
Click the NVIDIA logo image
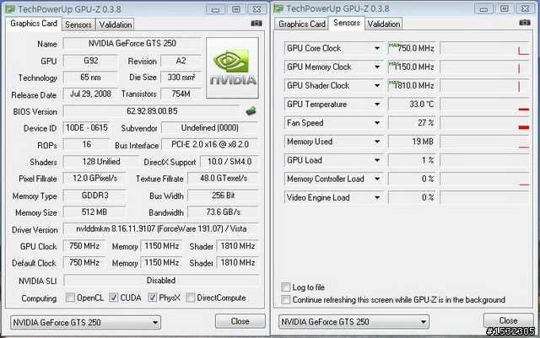pos(232,67)
